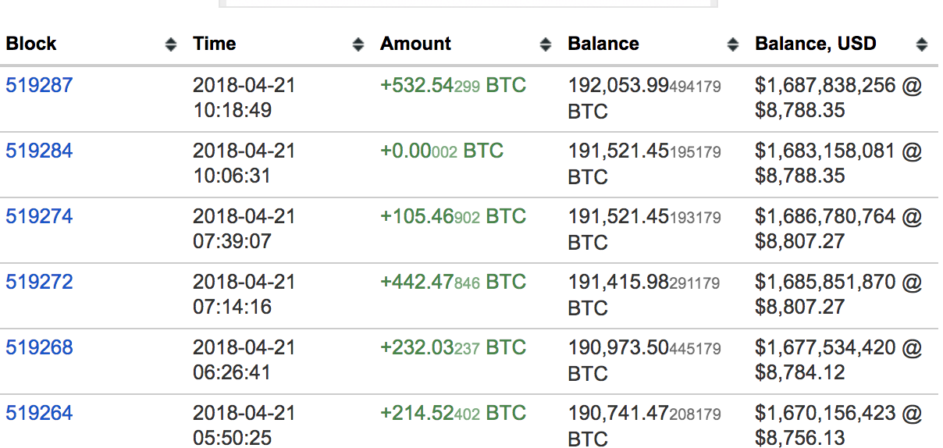Sort by Balance, USD column header

pyautogui.click(x=816, y=44)
